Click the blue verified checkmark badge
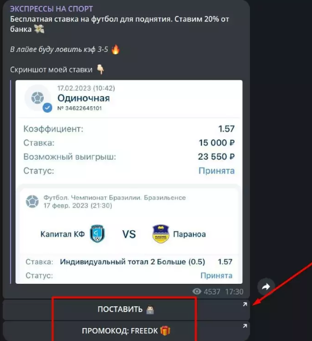312x341 pixels. [x=47, y=107]
